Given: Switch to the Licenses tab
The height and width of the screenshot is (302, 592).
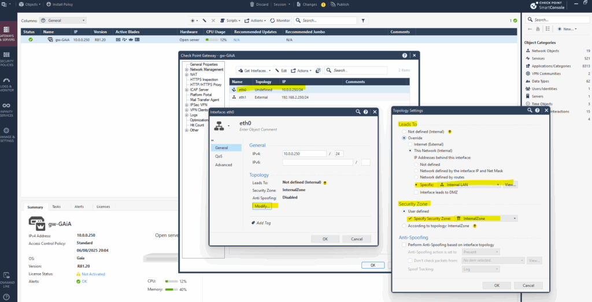Looking at the screenshot, I should (103, 207).
